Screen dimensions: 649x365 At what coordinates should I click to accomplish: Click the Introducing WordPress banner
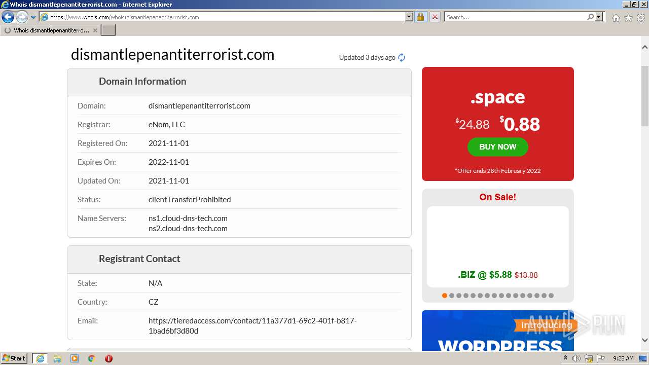pos(497,331)
